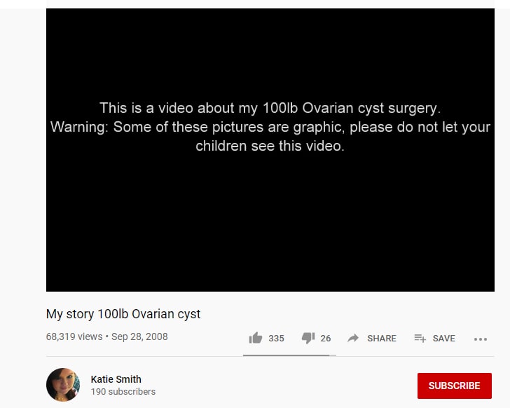
Task: Click the thumbs down dislike icon
Action: [308, 339]
